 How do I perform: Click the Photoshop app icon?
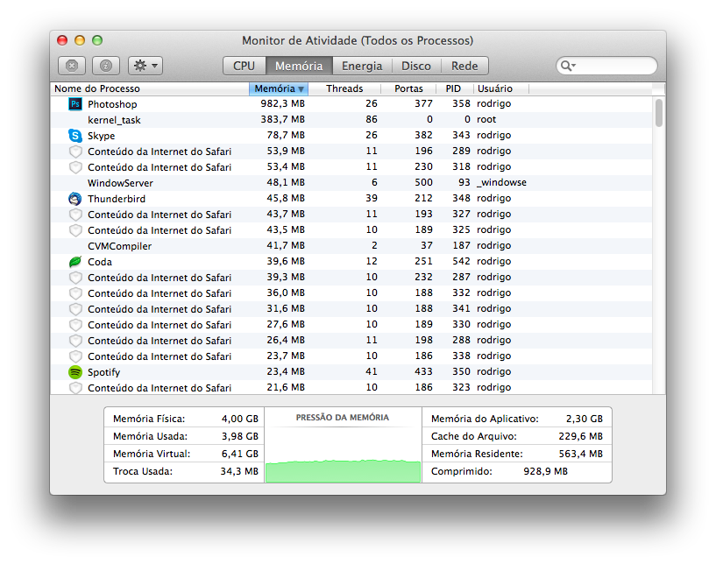[x=75, y=104]
